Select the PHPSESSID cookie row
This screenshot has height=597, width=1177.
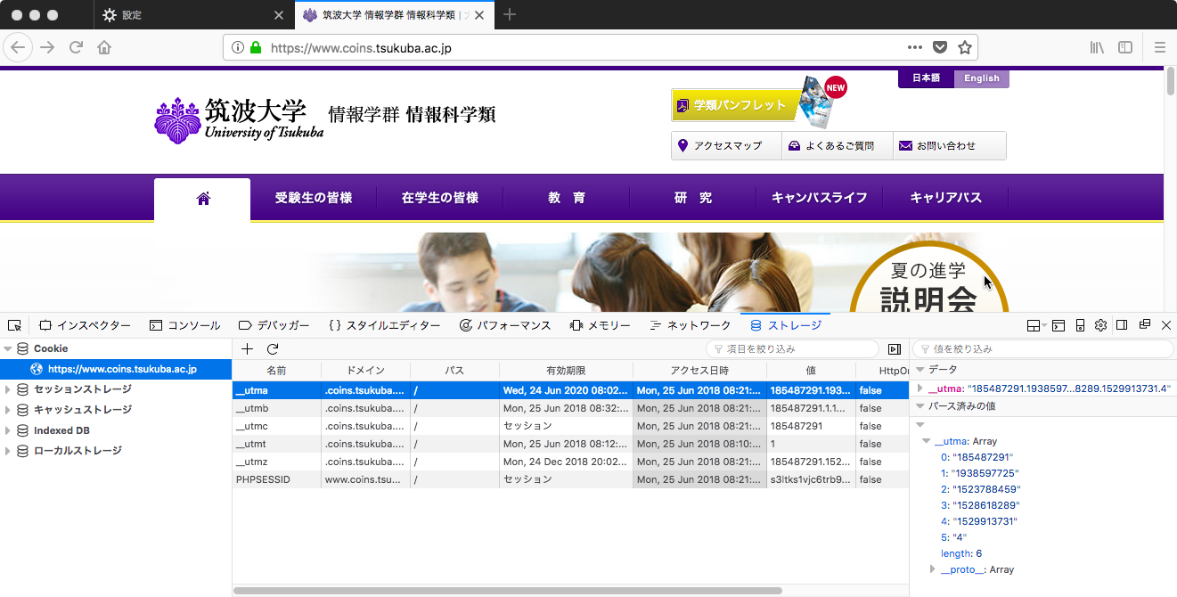[570, 479]
